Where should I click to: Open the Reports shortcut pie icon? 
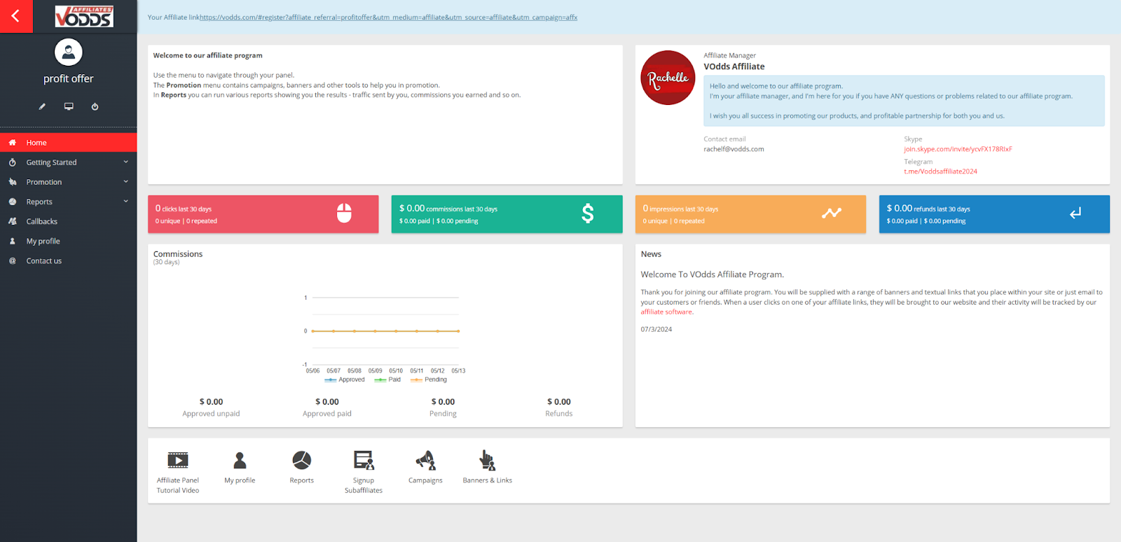[302, 460]
